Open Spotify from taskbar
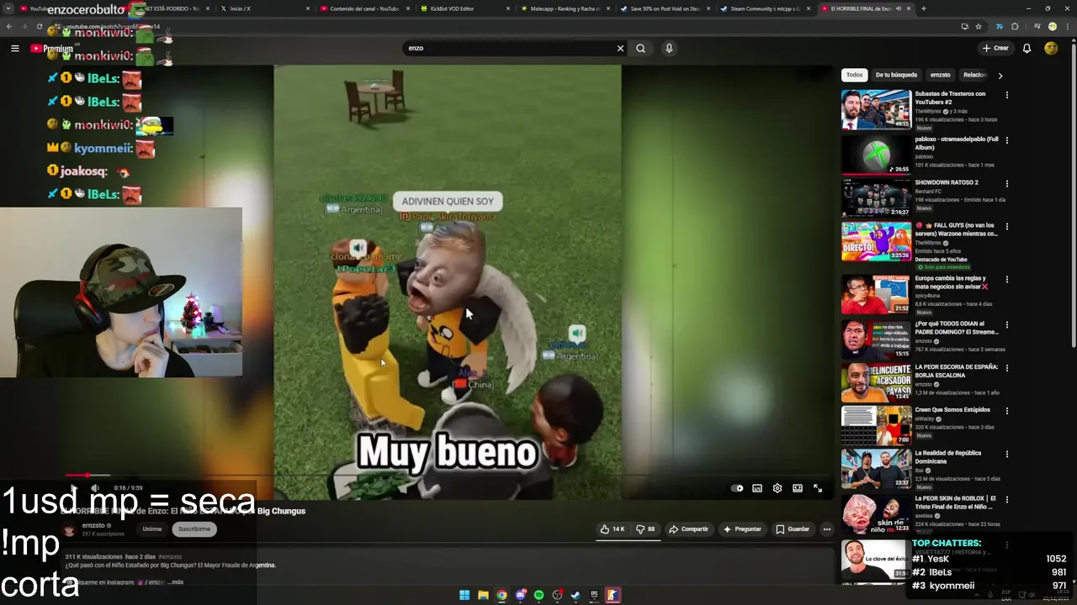The height and width of the screenshot is (605, 1077). (538, 595)
